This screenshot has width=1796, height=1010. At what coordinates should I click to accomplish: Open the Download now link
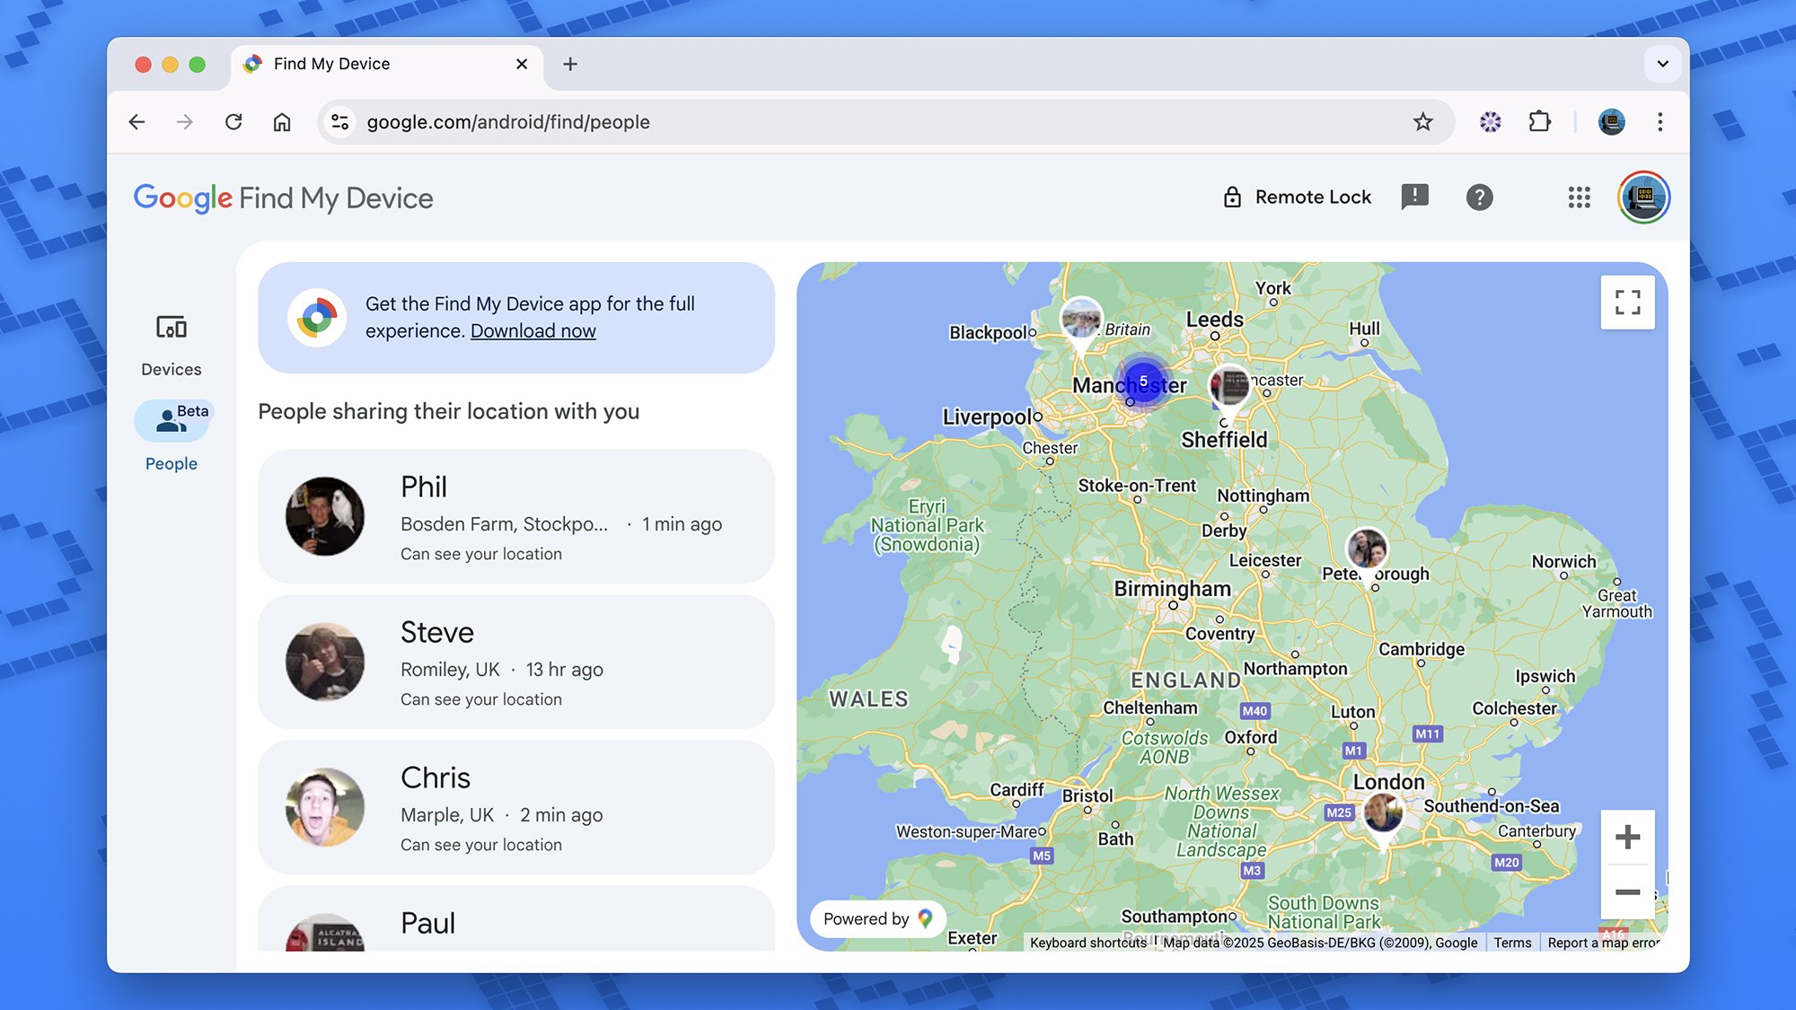pos(533,330)
